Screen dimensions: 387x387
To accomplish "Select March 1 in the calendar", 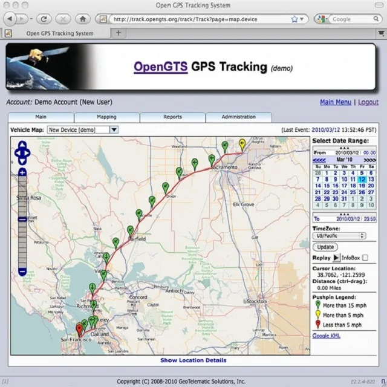I will (327, 173).
